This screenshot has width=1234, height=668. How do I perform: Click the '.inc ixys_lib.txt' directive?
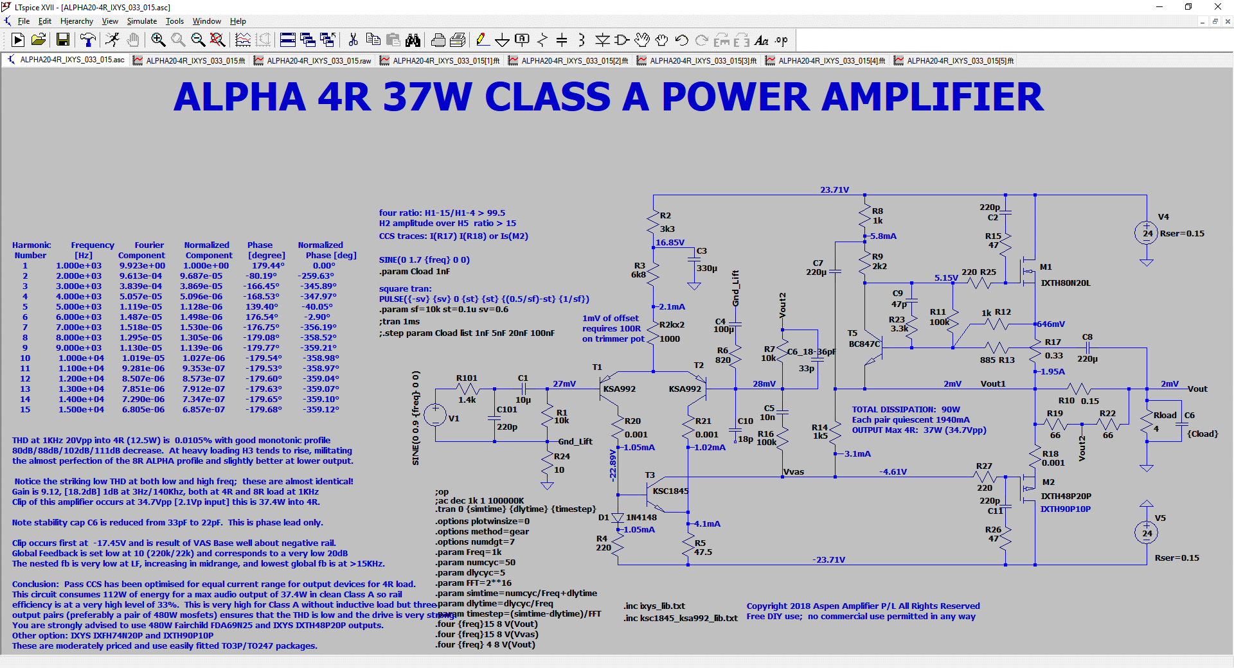pyautogui.click(x=654, y=606)
